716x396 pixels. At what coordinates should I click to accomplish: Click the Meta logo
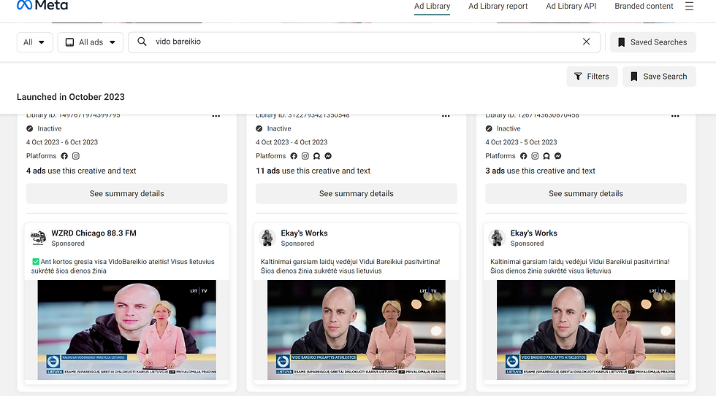42,5
